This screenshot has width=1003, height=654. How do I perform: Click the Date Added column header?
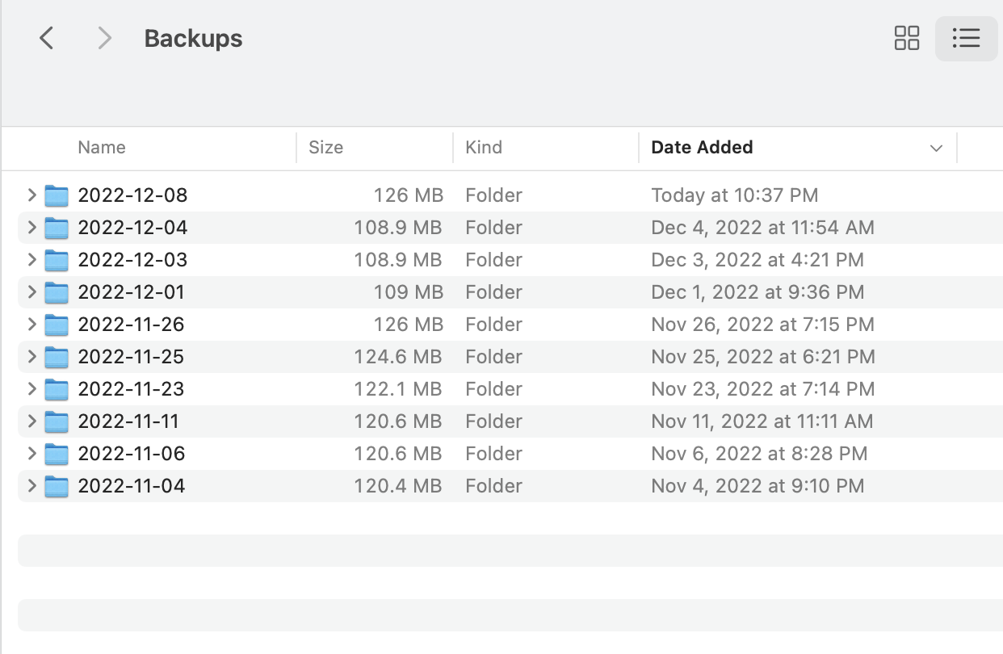click(702, 147)
